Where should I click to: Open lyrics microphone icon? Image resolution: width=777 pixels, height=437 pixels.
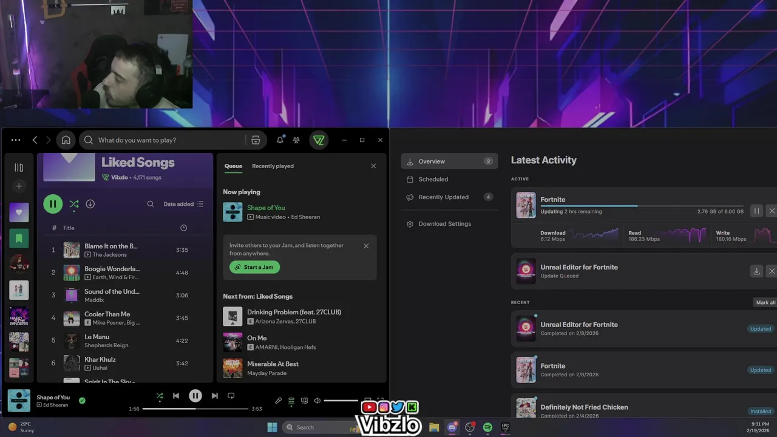click(x=278, y=401)
